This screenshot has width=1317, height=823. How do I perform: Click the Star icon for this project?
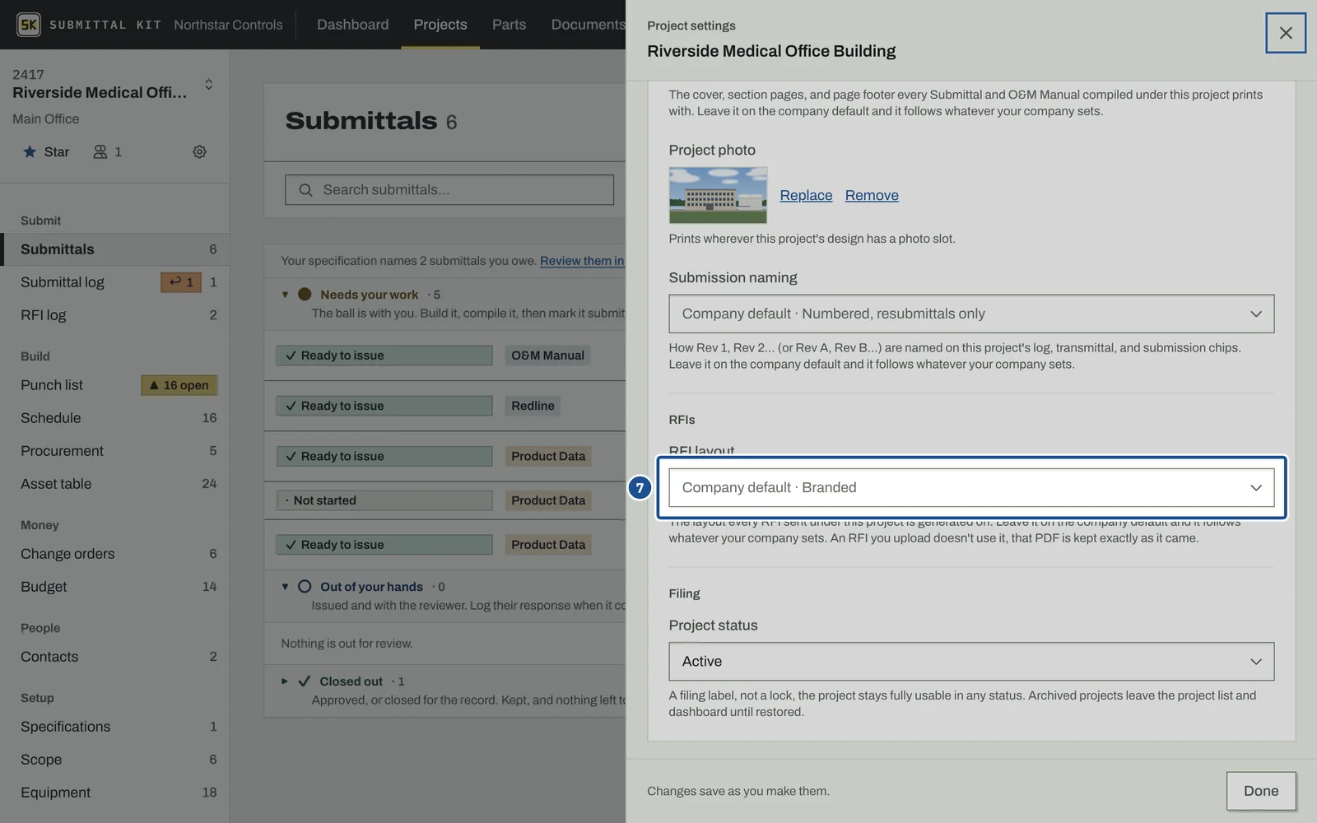tap(30, 151)
